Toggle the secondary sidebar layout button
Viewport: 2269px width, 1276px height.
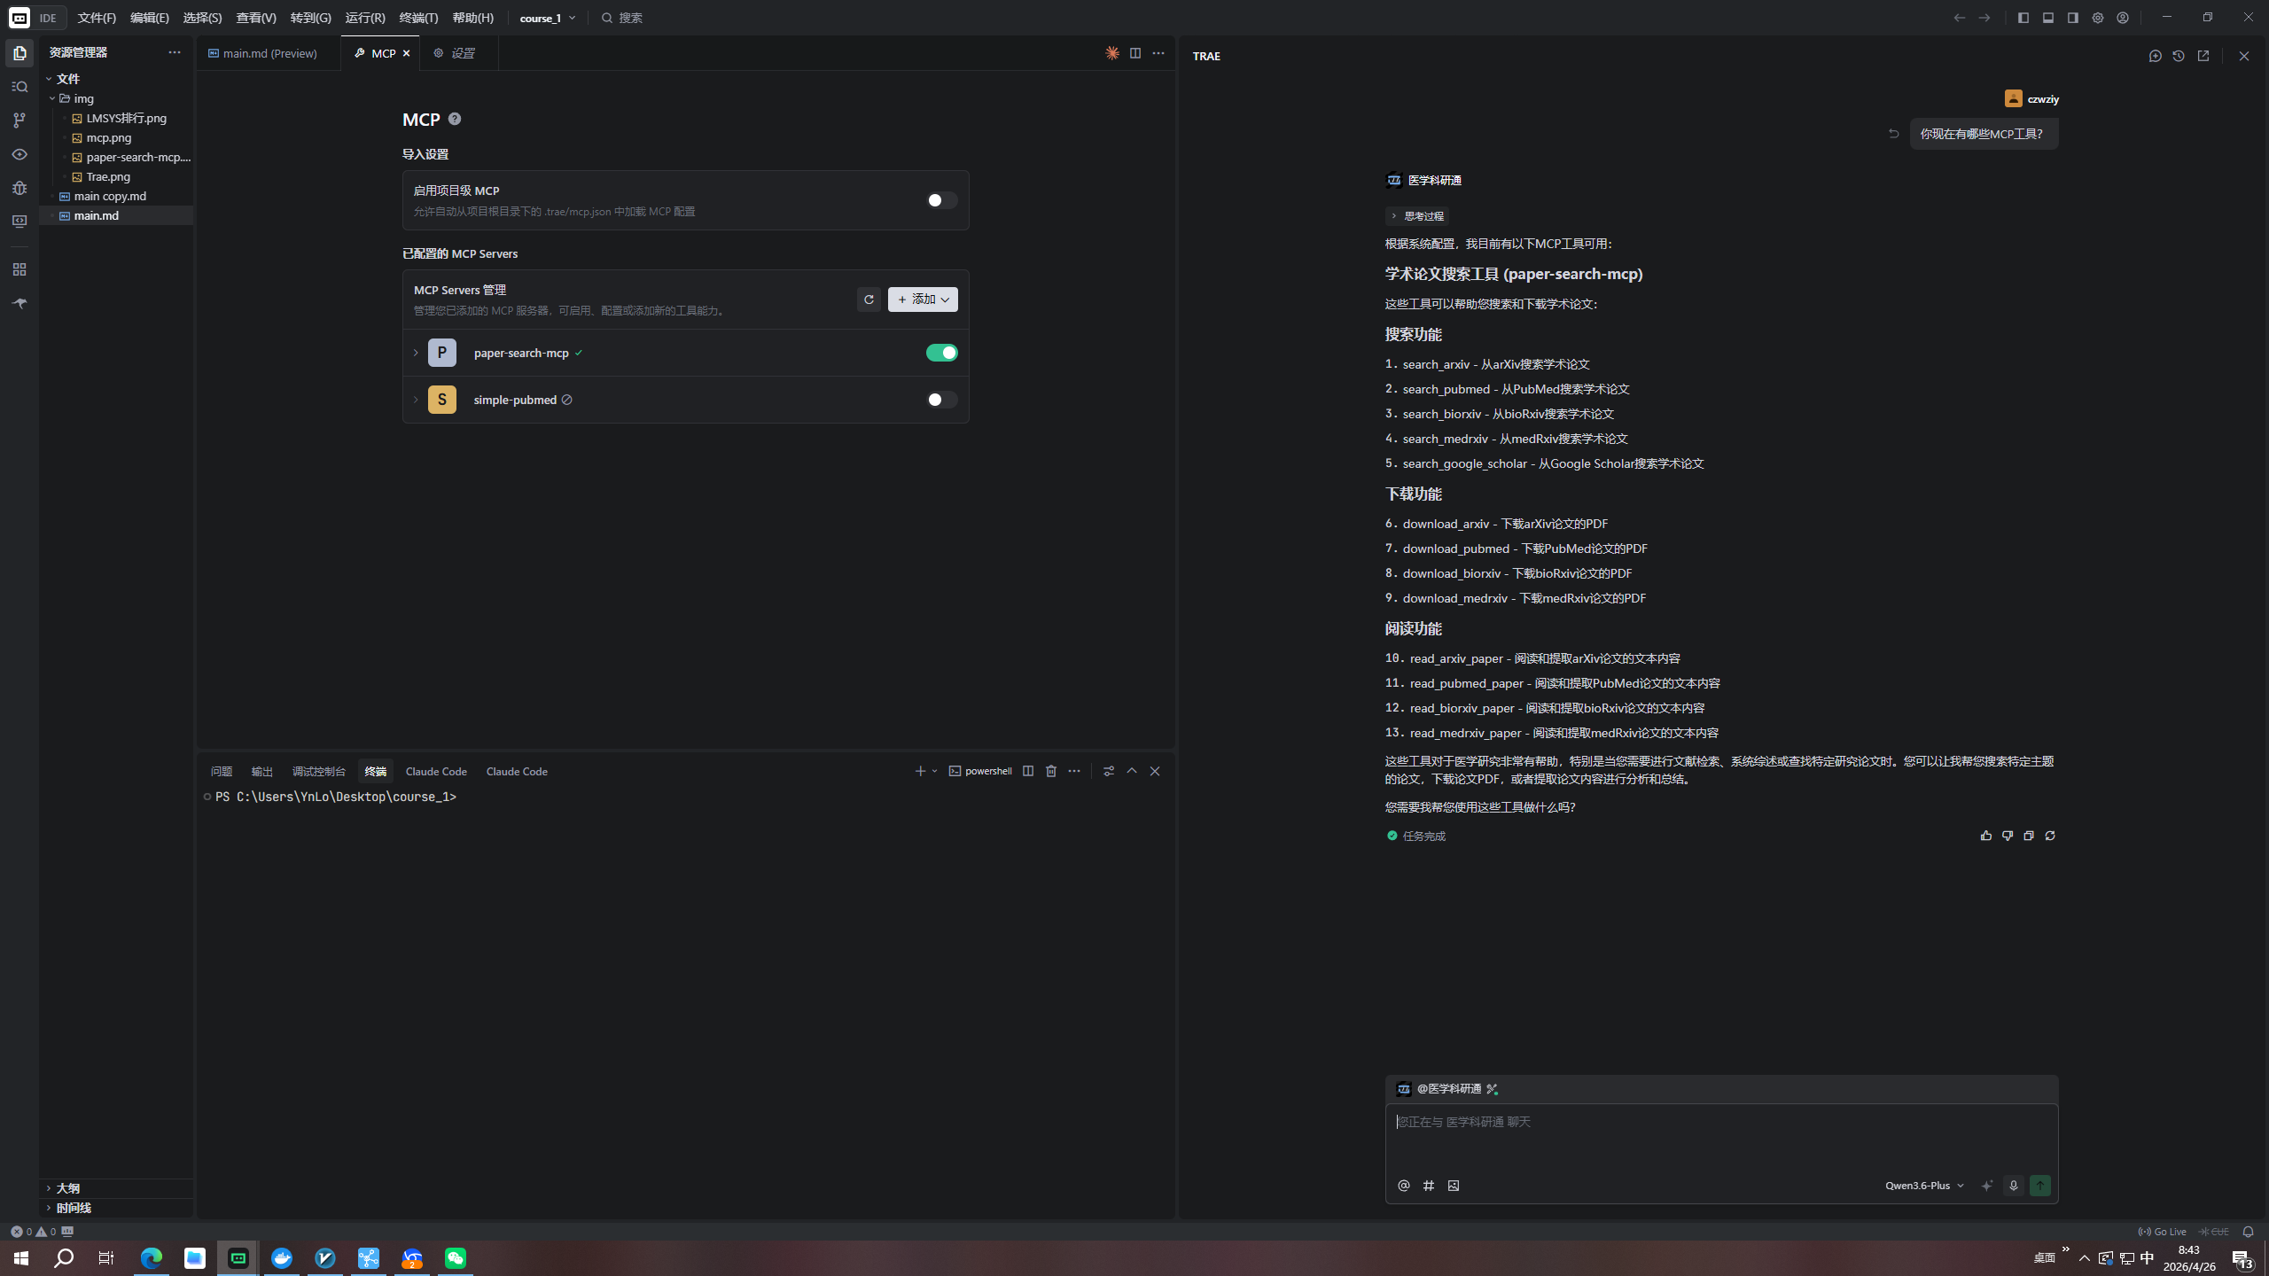(2073, 18)
